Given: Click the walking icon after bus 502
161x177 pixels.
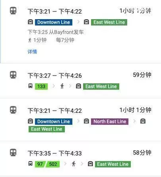Looking at the screenshot, I should pos(74,164).
